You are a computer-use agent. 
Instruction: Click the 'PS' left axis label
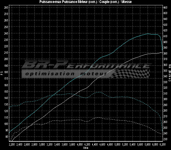[x=2, y=73]
